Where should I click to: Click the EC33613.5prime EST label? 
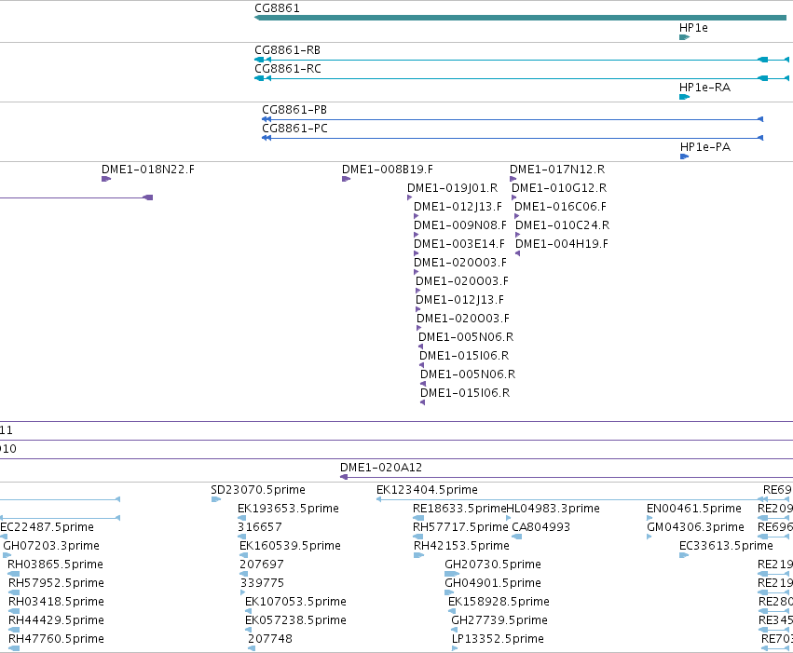tap(726, 546)
